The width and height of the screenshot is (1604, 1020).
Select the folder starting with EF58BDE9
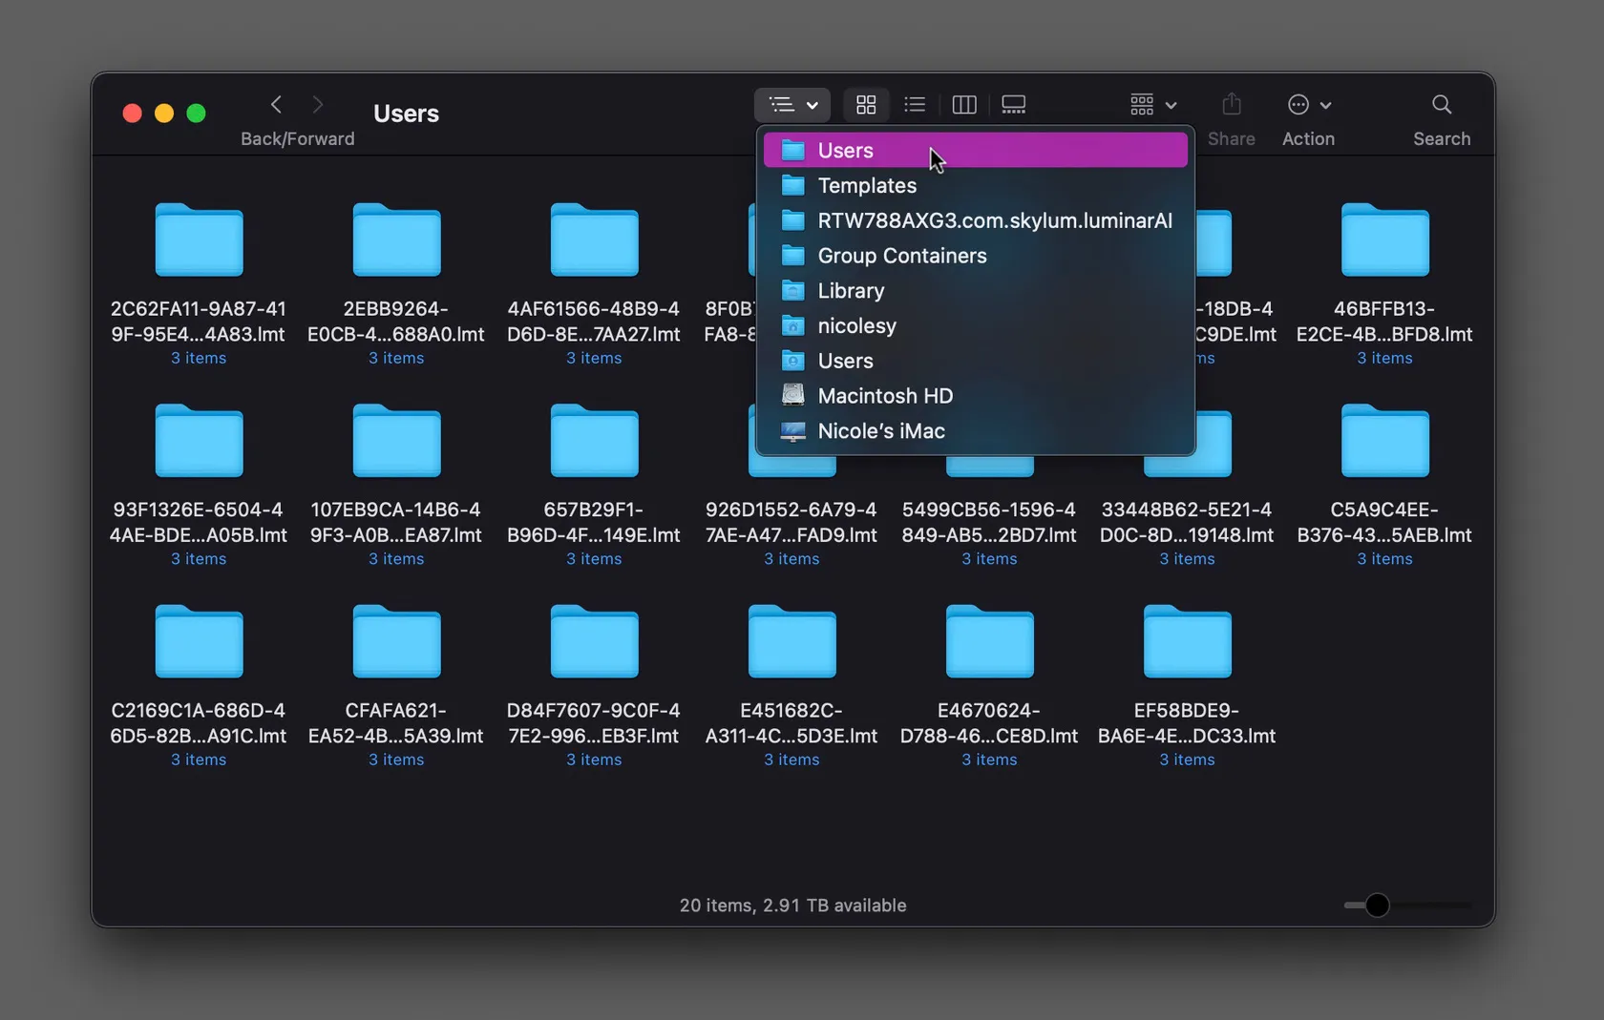coord(1187,642)
